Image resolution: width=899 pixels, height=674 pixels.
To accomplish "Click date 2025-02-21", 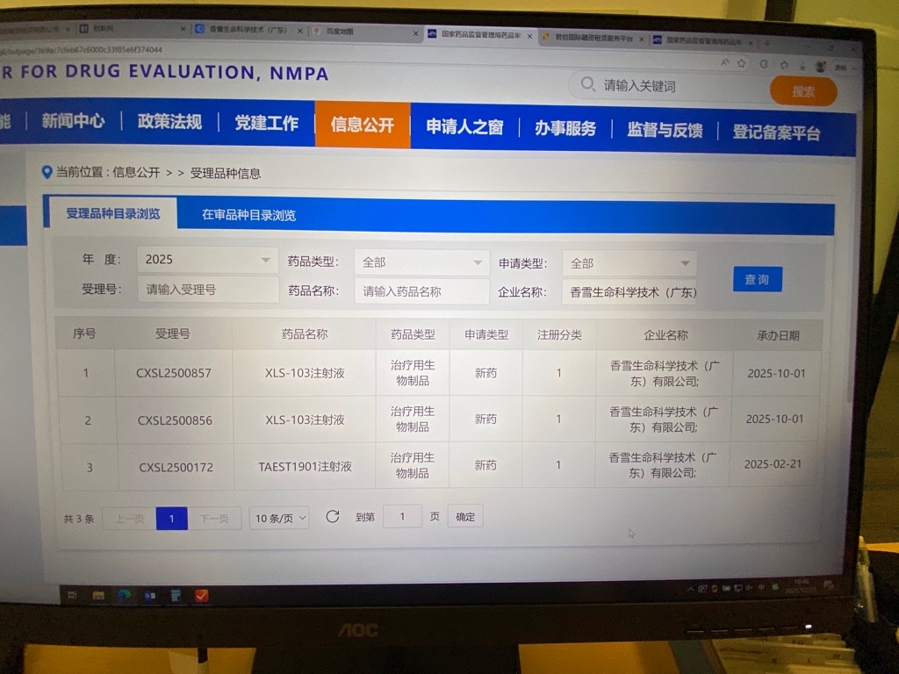I will [773, 464].
